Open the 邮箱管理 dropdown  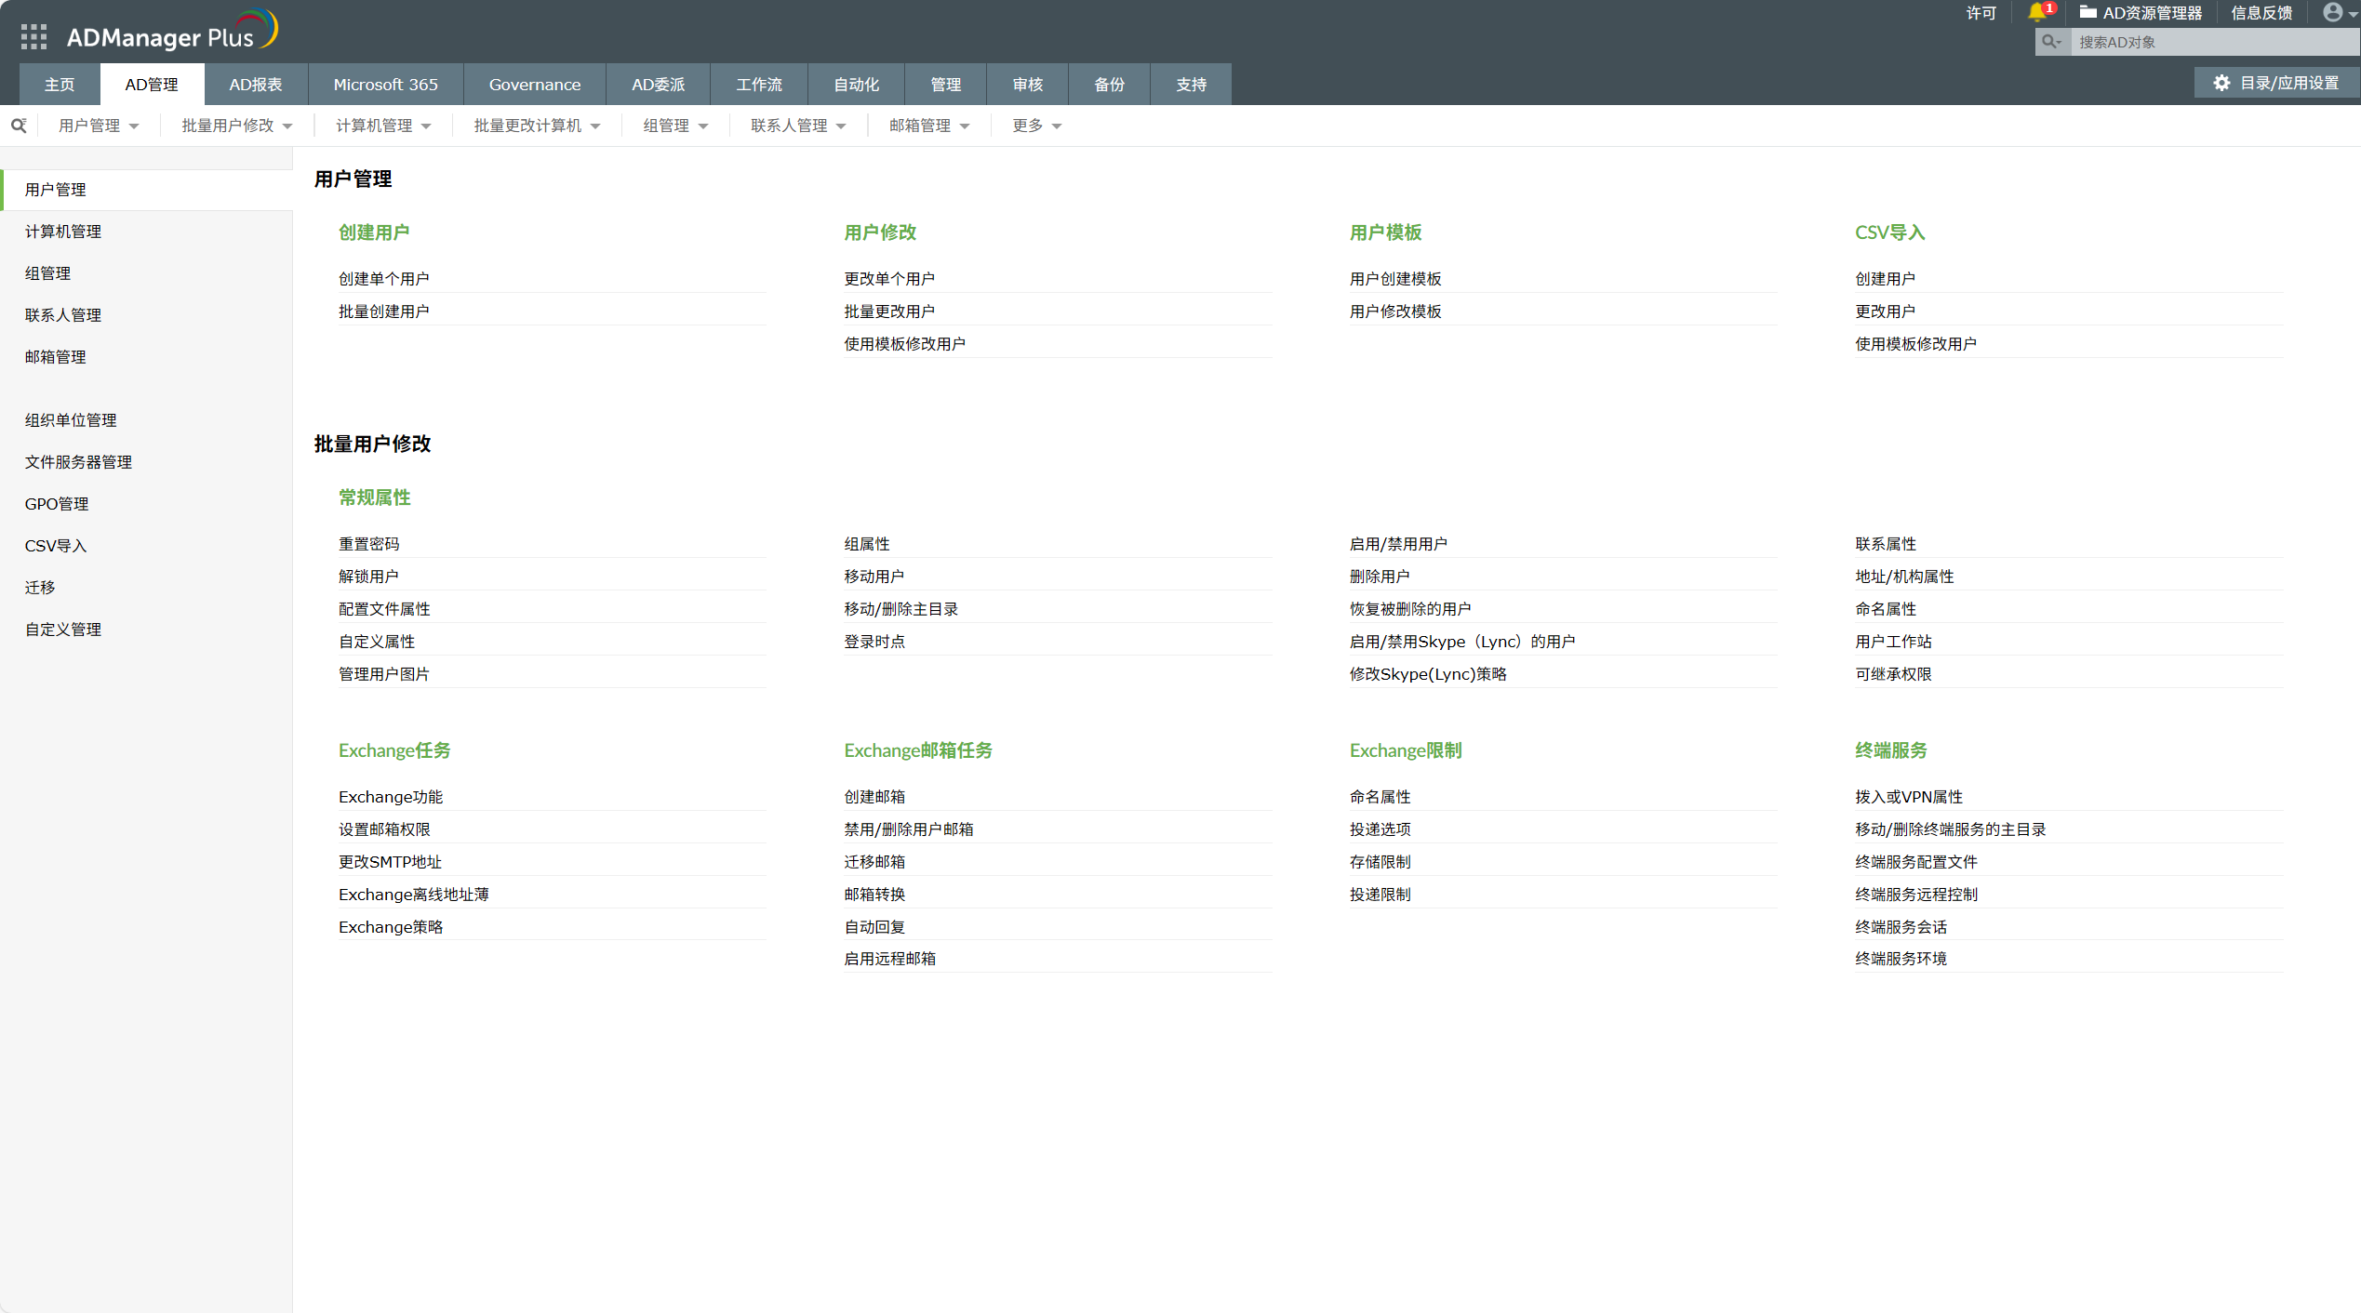click(x=928, y=126)
